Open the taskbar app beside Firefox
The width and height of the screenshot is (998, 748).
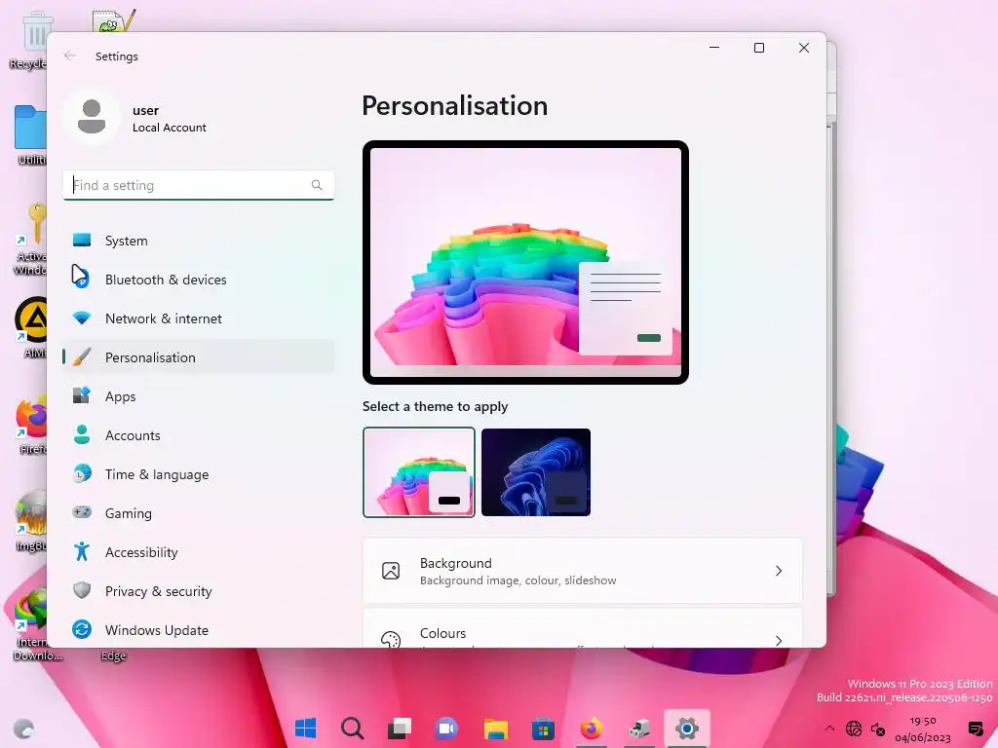click(639, 729)
